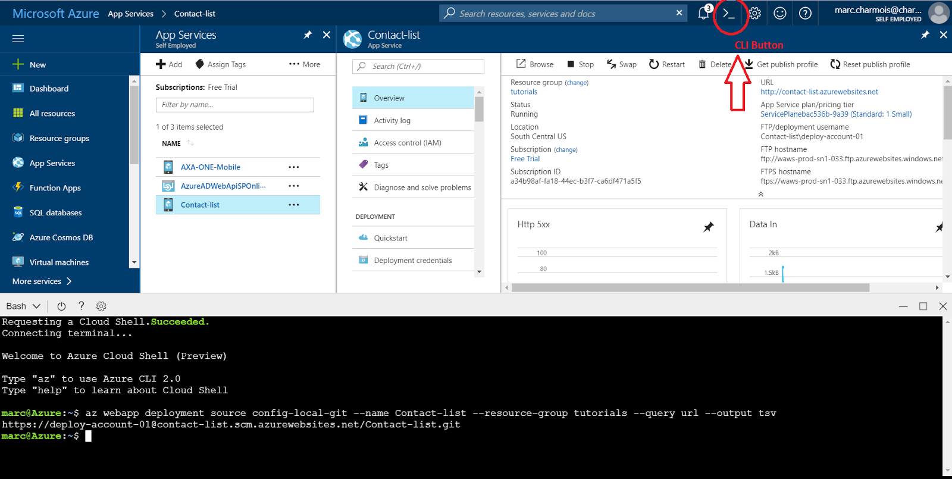Pin the Http 5xx chart
The image size is (952, 479).
(x=708, y=227)
